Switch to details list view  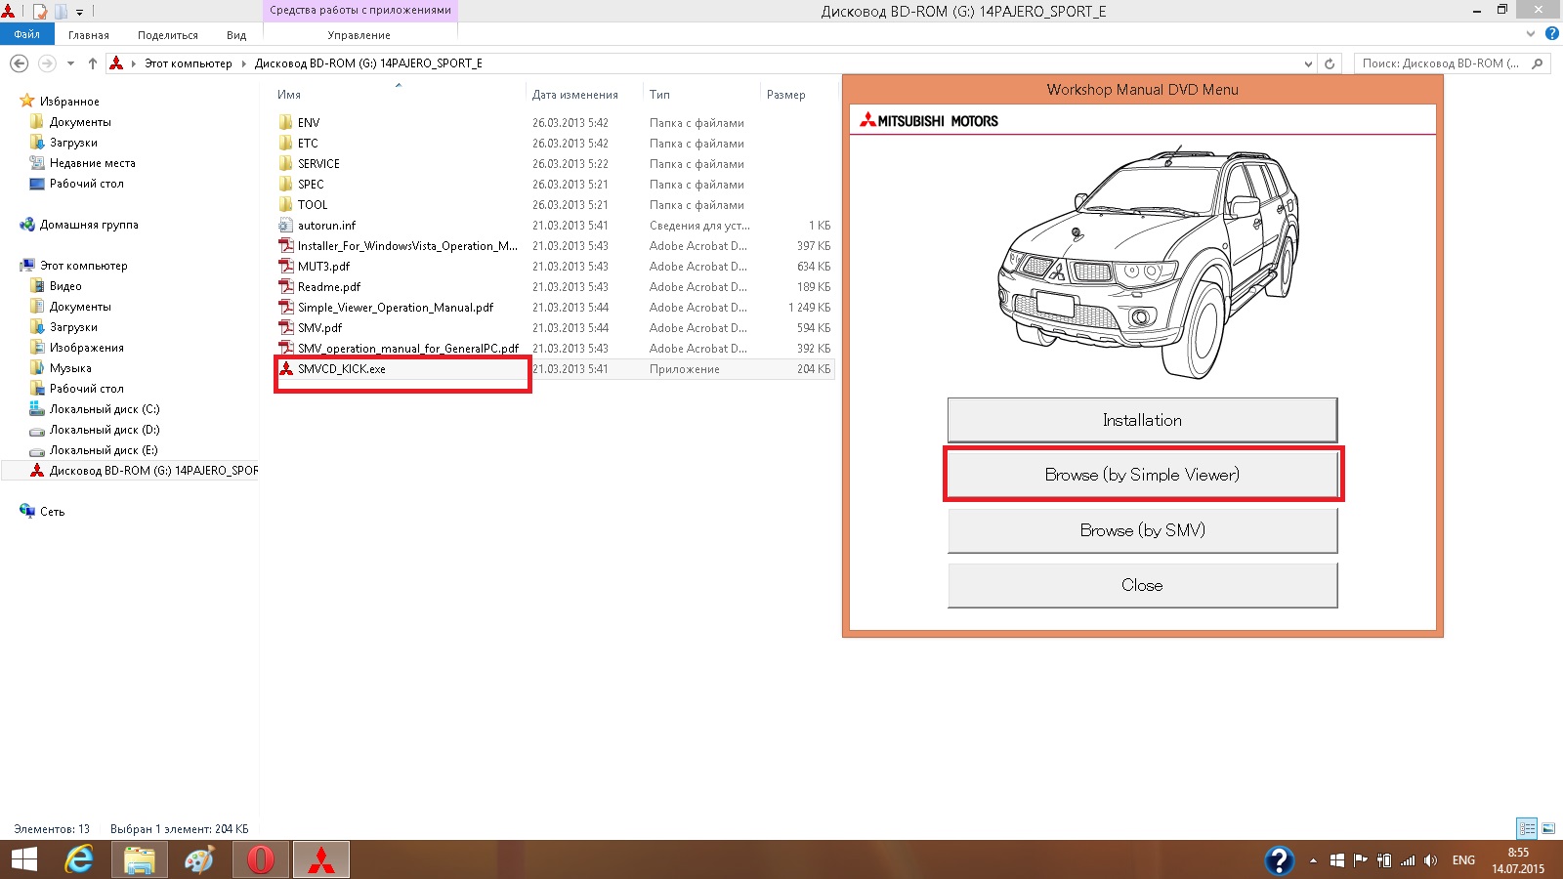[x=1527, y=828]
